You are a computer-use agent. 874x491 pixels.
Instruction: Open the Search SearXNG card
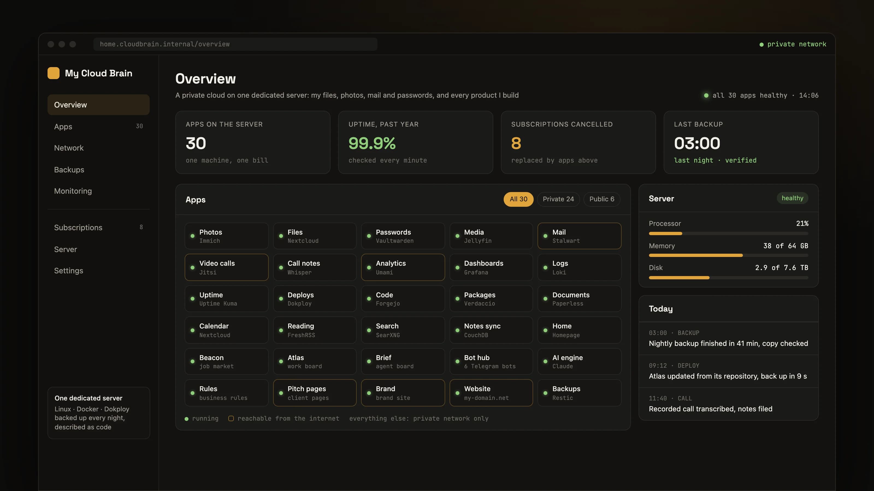click(x=403, y=330)
